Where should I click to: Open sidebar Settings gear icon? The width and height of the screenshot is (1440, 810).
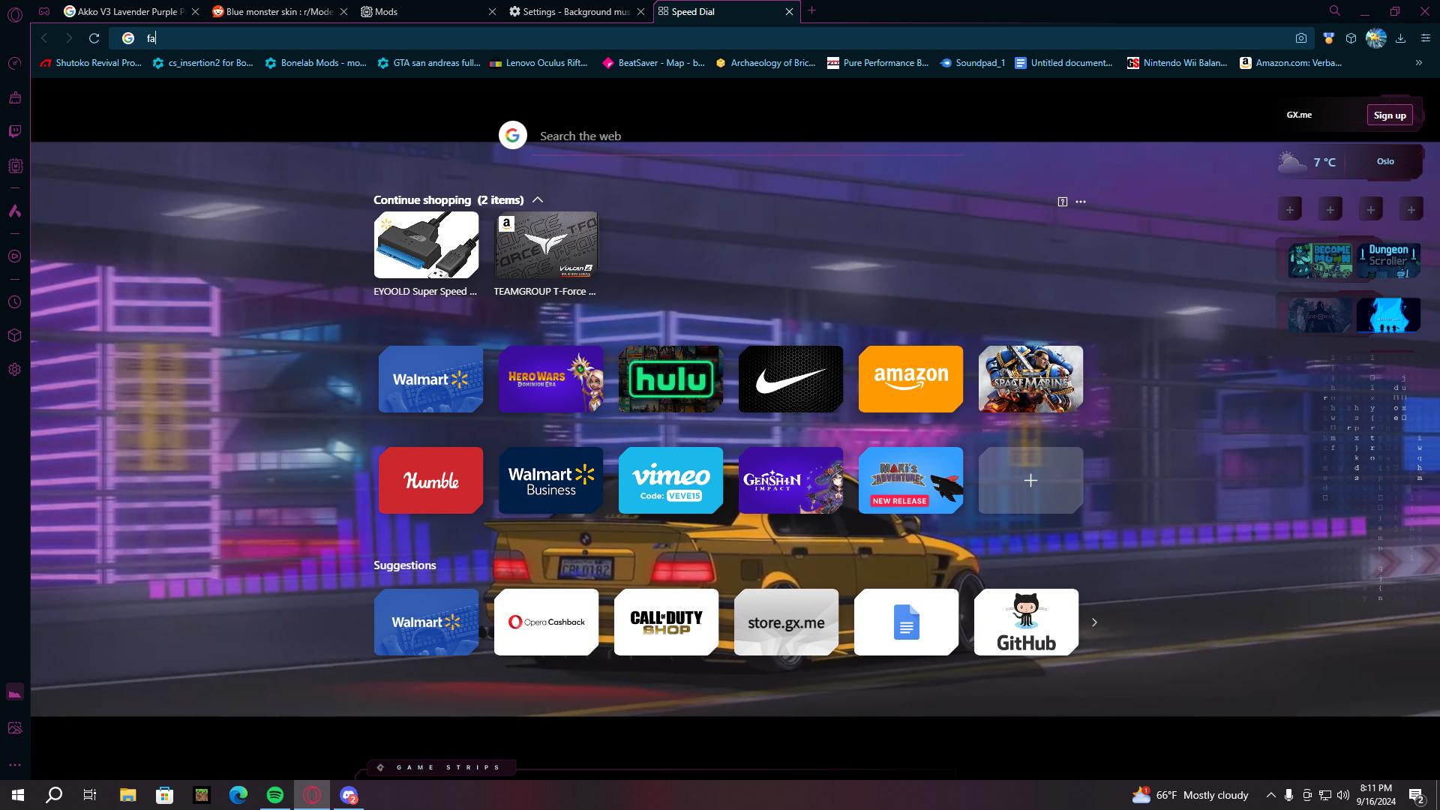(14, 370)
